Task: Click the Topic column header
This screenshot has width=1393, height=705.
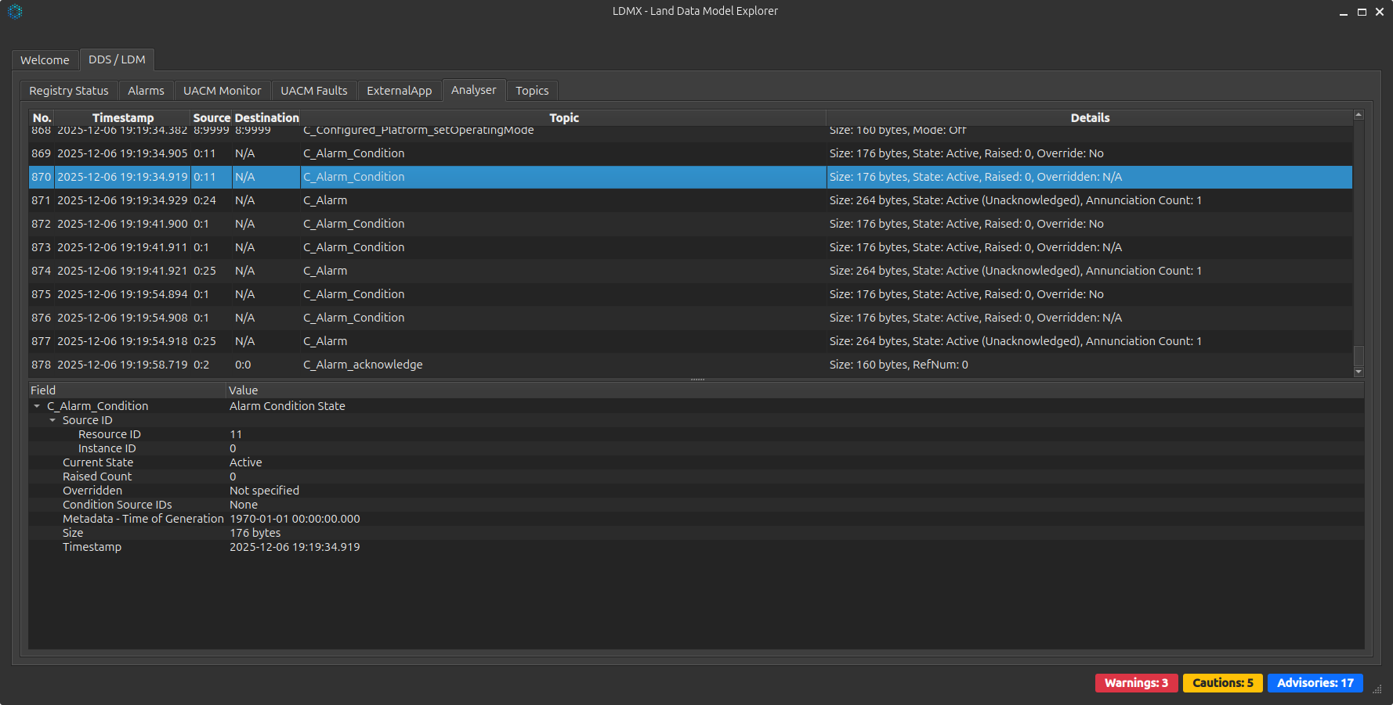Action: [564, 117]
